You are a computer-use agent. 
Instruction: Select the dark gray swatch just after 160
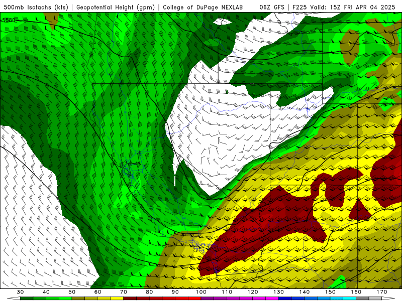tap(362, 298)
